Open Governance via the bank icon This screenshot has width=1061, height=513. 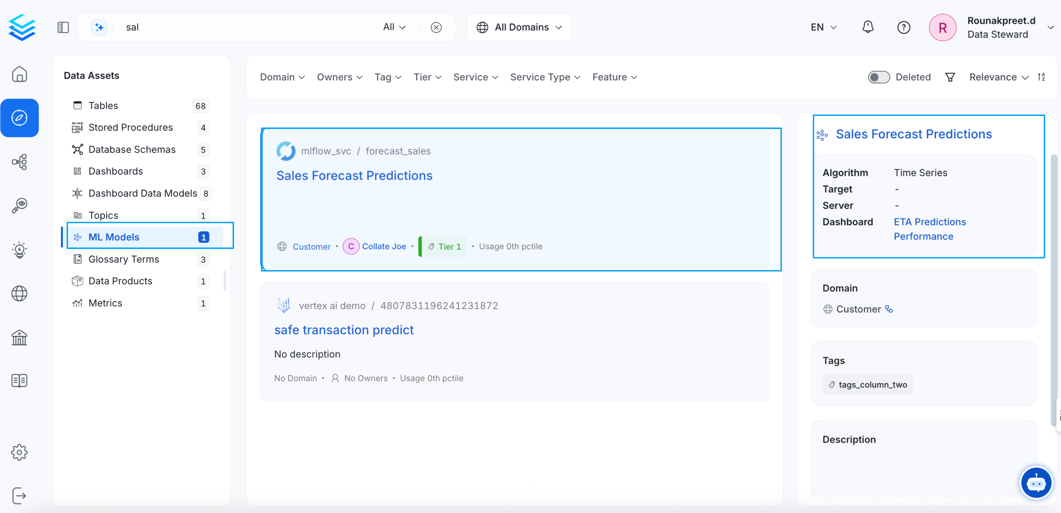pos(19,338)
